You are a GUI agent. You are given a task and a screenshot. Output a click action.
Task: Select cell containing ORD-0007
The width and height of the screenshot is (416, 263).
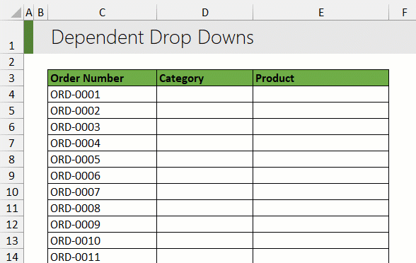click(x=102, y=192)
